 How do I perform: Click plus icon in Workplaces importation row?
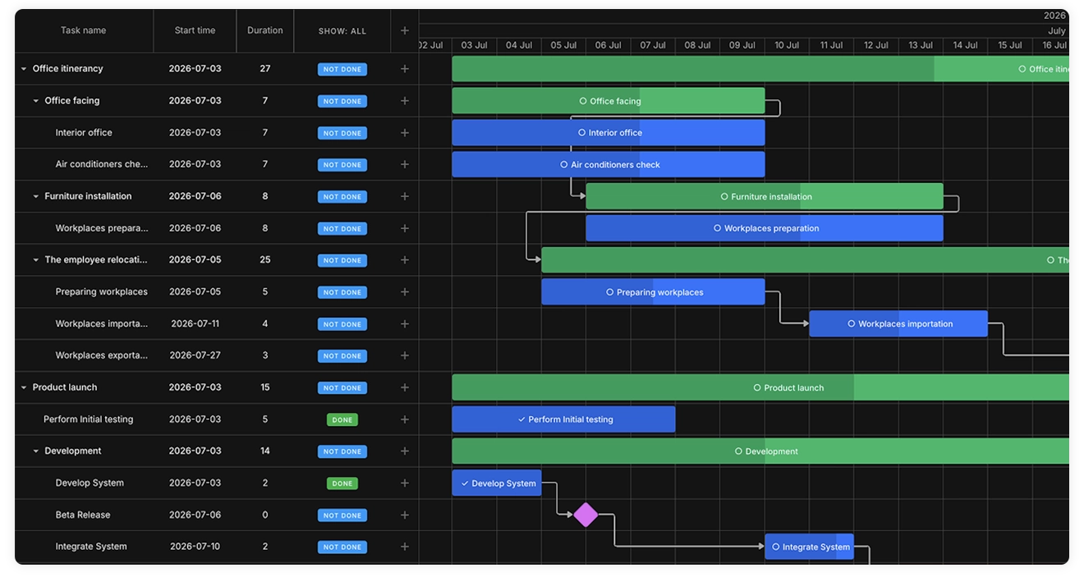pyautogui.click(x=404, y=324)
